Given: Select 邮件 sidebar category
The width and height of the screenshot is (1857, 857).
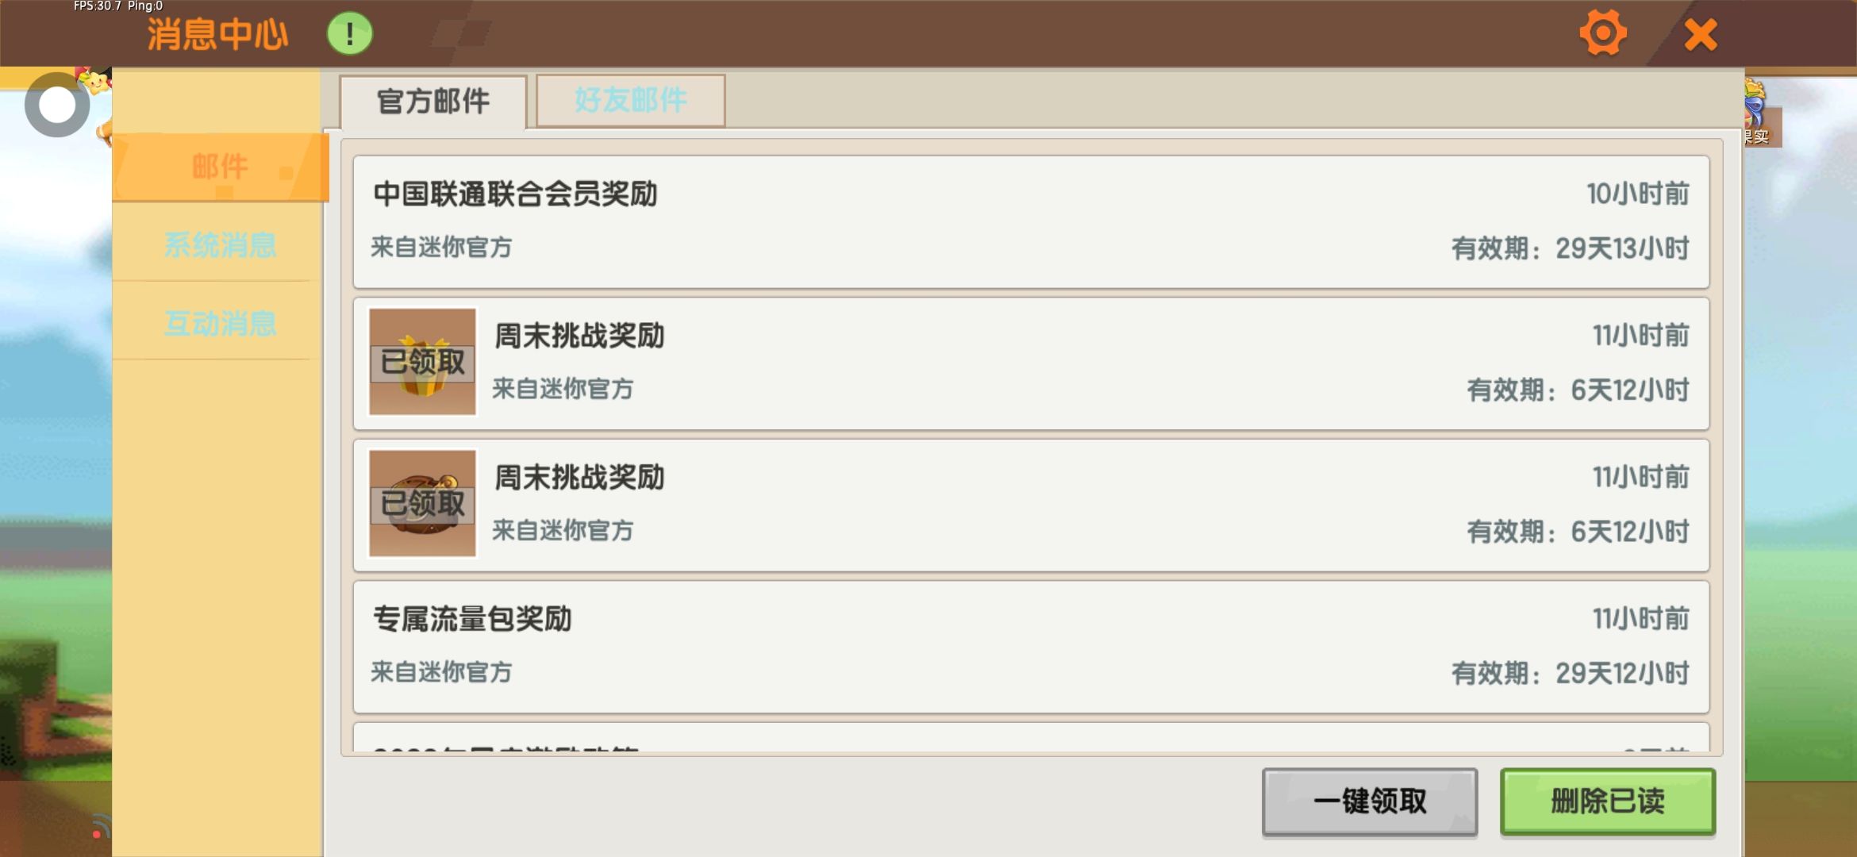Looking at the screenshot, I should point(220,167).
